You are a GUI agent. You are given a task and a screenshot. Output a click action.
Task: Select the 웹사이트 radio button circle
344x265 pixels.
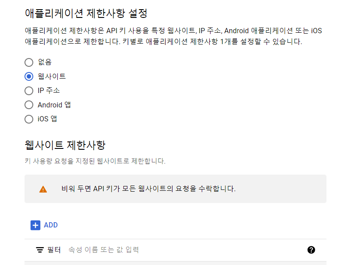(x=29, y=76)
